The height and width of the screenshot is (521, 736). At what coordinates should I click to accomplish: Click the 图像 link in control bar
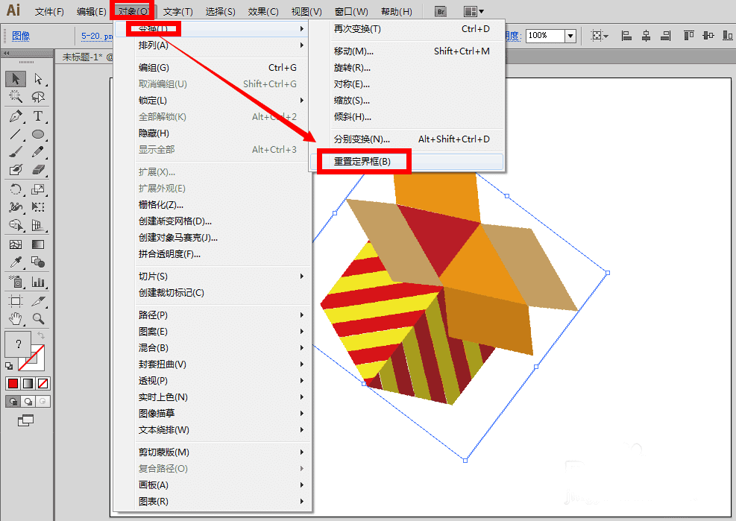pos(21,36)
